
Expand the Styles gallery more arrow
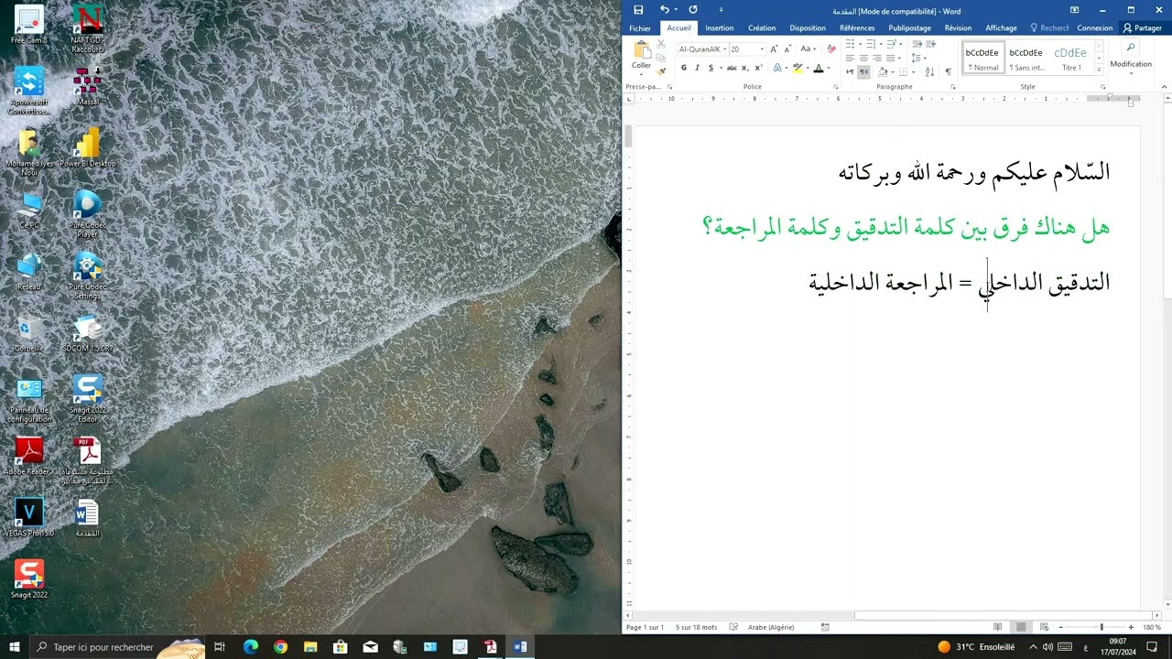1099,71
